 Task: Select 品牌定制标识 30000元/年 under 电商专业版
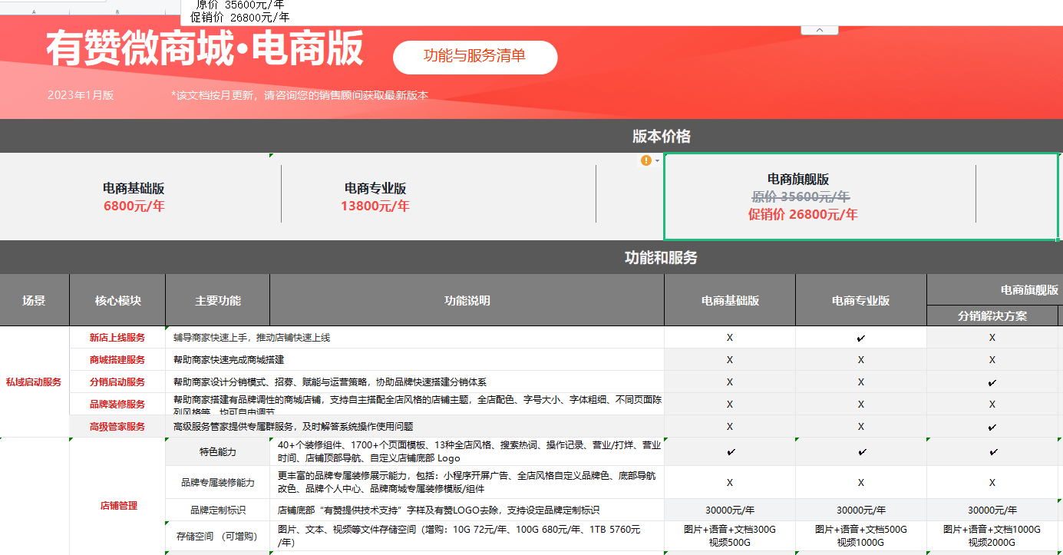(x=861, y=510)
